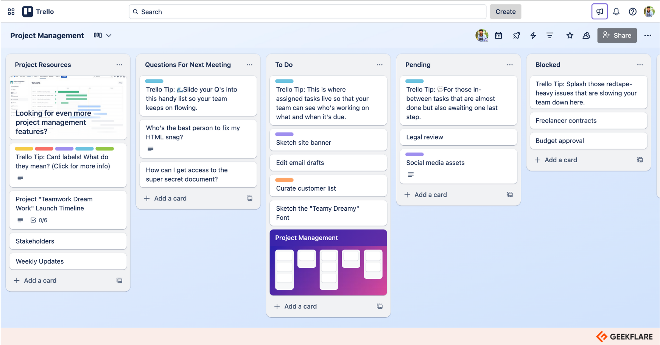The image size is (660, 345).
Task: Click the red label on Card labels card
Action: [x=44, y=149]
